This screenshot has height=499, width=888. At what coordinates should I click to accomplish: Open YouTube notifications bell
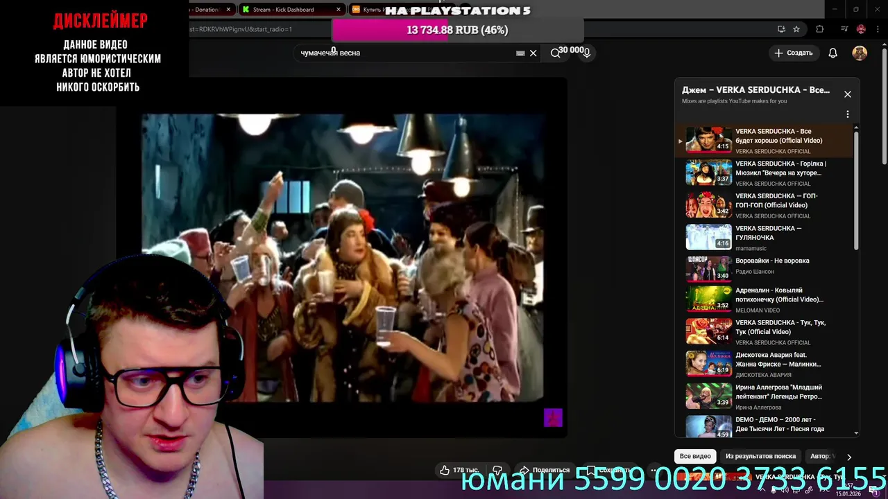[832, 53]
